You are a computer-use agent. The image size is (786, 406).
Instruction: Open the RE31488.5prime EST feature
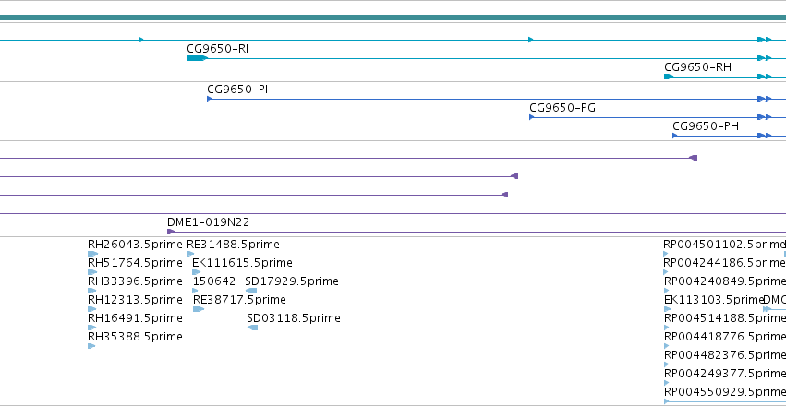pos(233,245)
